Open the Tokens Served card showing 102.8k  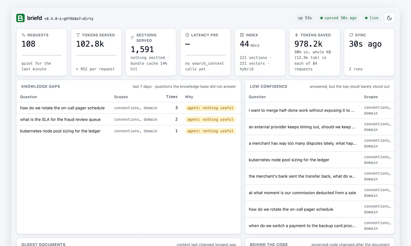tap(96, 52)
